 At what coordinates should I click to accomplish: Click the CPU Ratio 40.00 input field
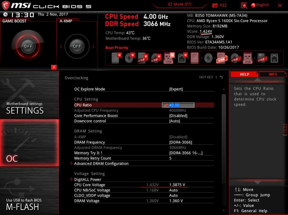(x=178, y=105)
